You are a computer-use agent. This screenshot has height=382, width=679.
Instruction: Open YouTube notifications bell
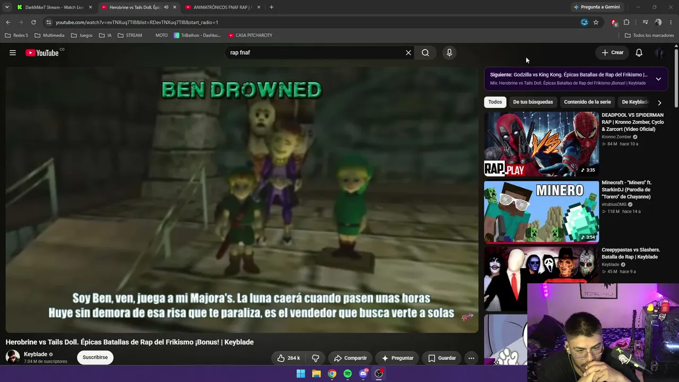point(639,53)
